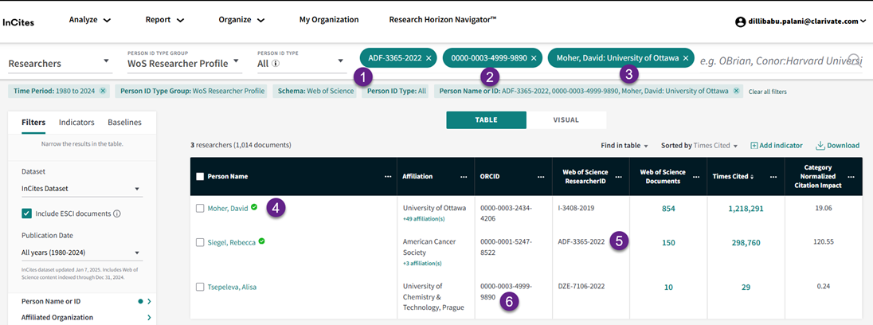Uncheck Include ESCI documents checkbox
Viewport: 873px width, 325px height.
pos(26,213)
